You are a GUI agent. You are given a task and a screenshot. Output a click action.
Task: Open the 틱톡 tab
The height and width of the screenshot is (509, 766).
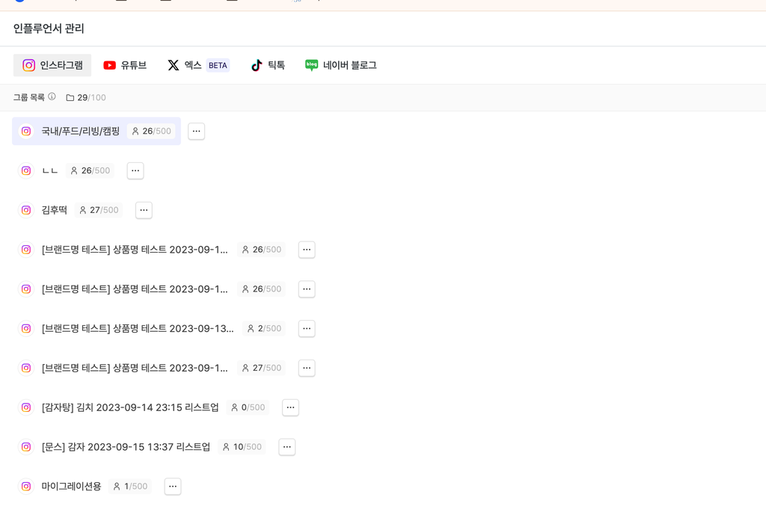[268, 65]
